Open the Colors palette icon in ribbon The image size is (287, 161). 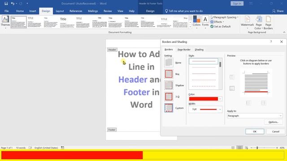(196, 19)
